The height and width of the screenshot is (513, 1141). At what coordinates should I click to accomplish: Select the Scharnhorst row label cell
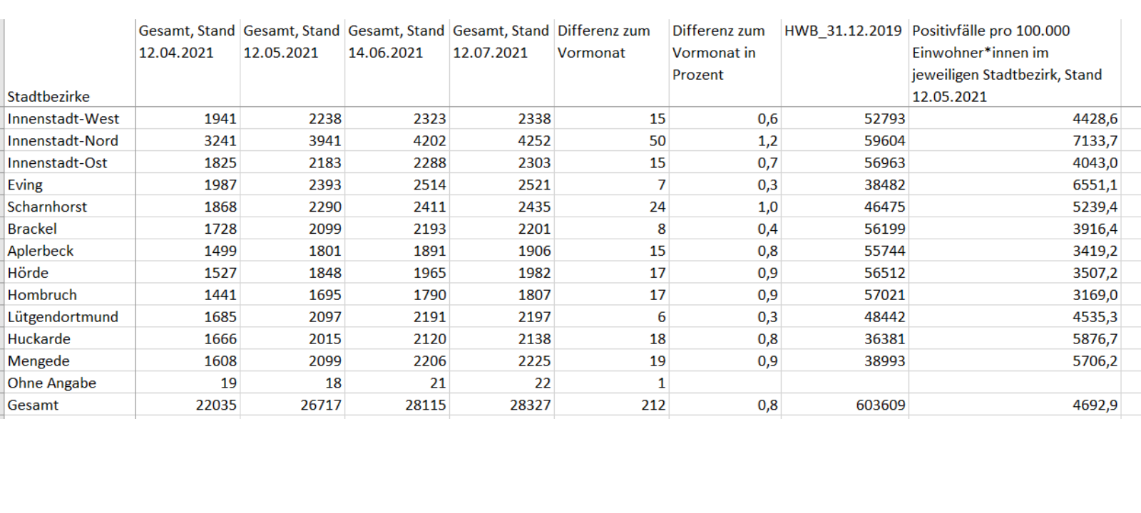[x=47, y=207]
